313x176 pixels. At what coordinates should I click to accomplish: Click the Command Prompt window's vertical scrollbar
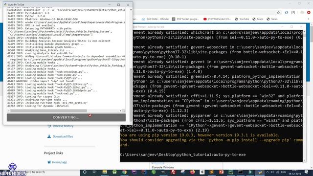(x=304, y=96)
